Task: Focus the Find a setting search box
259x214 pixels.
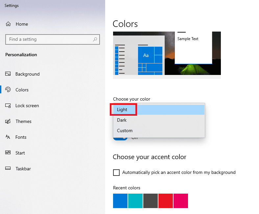Action: [53, 39]
